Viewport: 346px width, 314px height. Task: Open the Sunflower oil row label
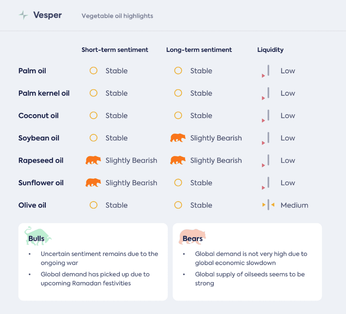pos(41,183)
